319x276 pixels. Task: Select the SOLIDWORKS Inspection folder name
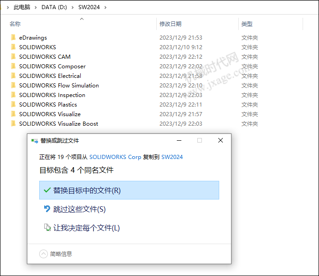click(x=52, y=95)
